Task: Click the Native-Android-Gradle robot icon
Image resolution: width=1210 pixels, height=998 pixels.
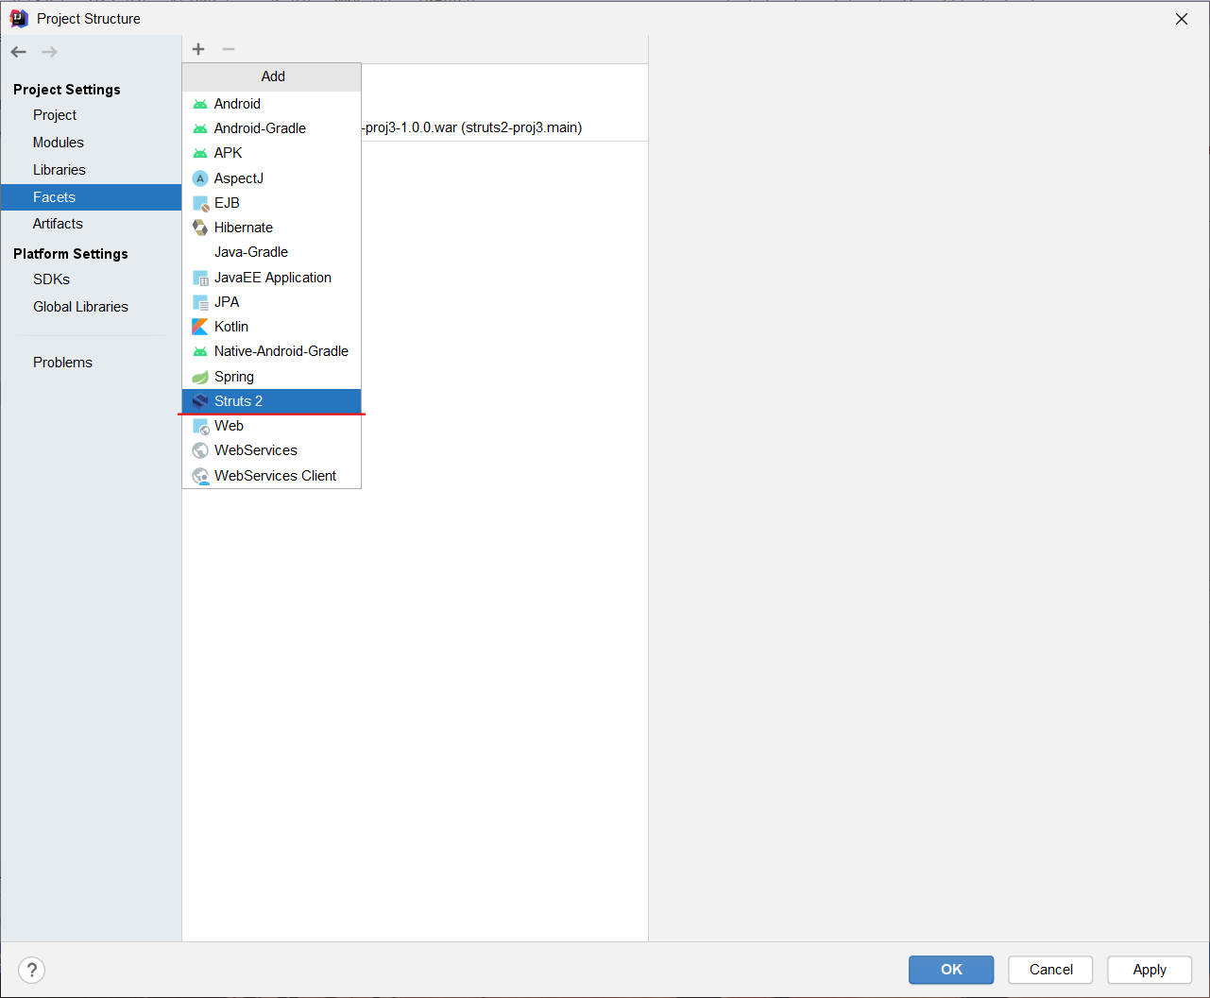Action: tap(200, 351)
